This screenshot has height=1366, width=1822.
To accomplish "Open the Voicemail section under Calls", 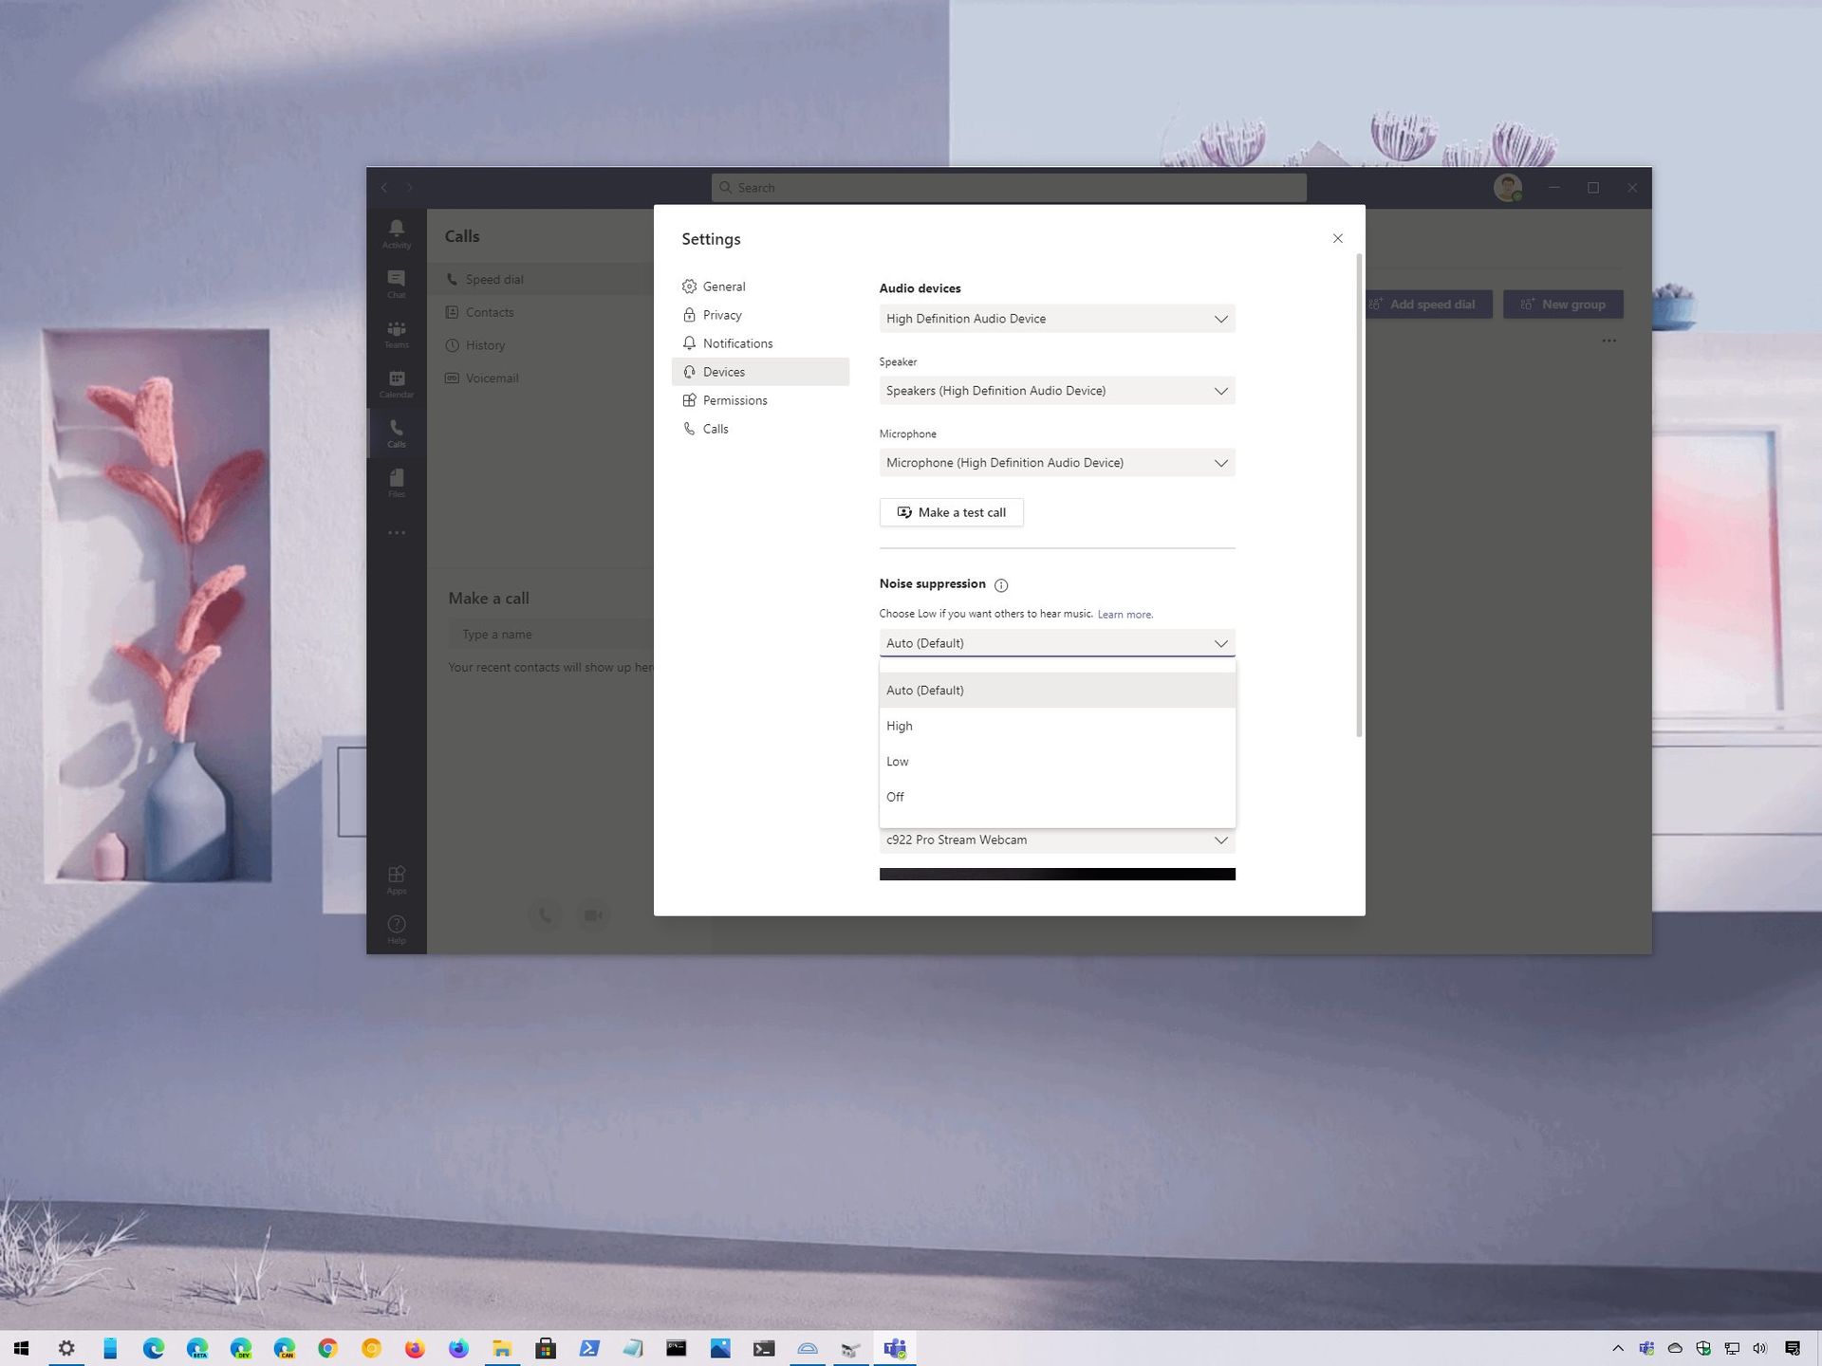I will [492, 377].
